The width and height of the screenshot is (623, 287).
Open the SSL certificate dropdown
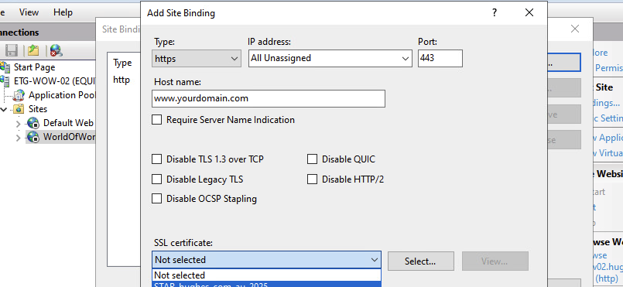click(266, 260)
